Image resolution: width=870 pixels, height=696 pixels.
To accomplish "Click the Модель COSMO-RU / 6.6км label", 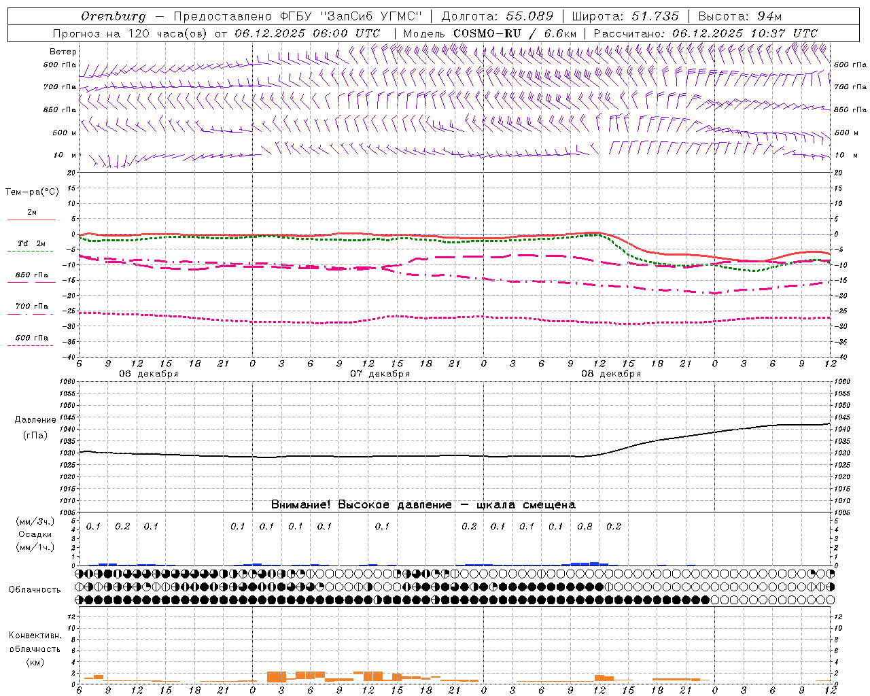I will point(490,33).
